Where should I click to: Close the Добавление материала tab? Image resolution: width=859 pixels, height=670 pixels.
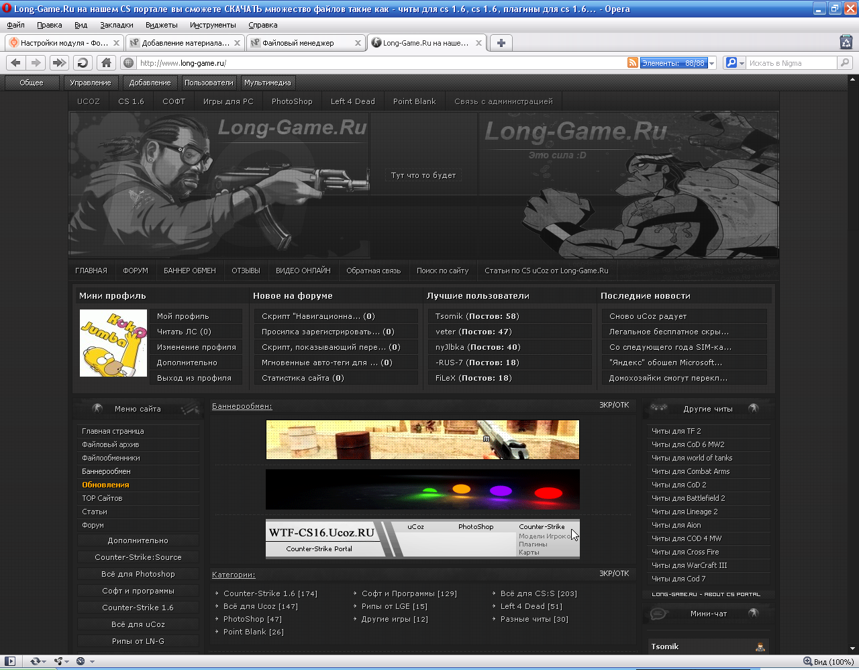(237, 43)
